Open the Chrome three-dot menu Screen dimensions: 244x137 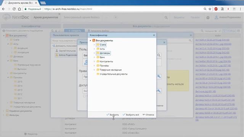pyautogui.click(x=241, y=9)
